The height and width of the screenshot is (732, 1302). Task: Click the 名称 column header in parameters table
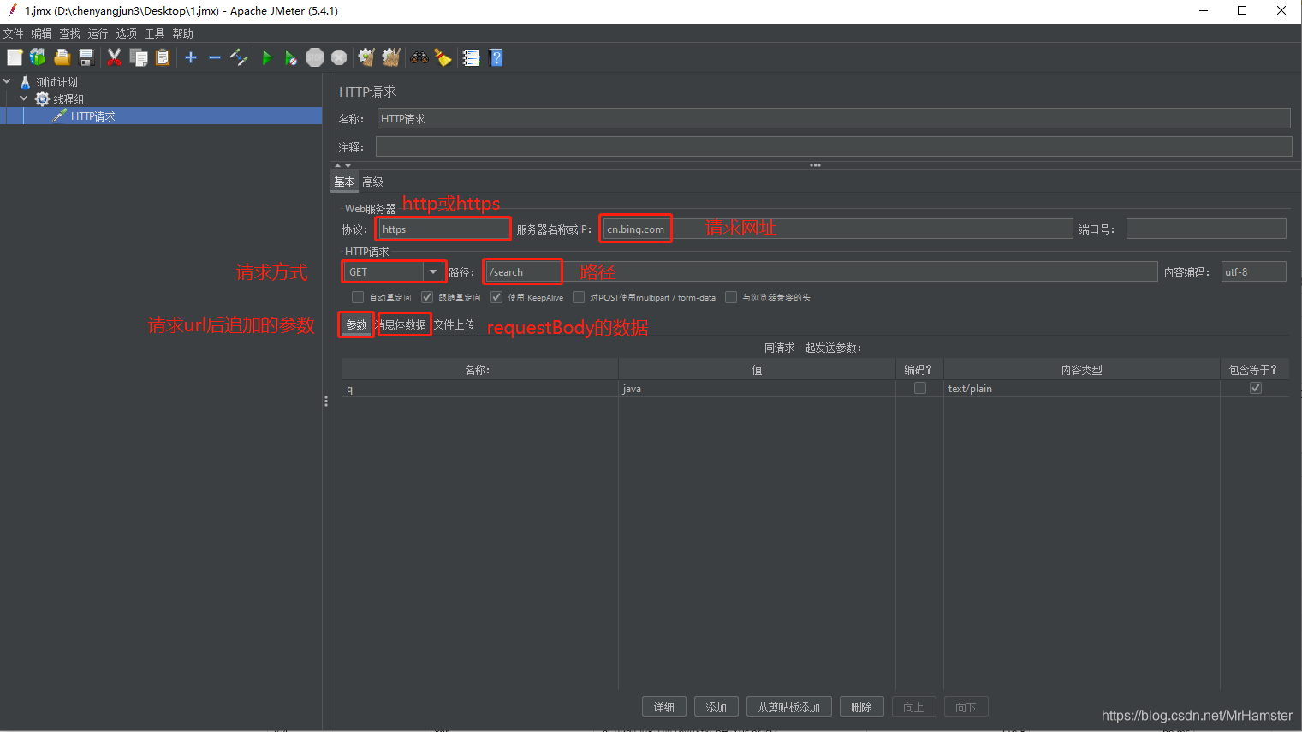coord(480,370)
